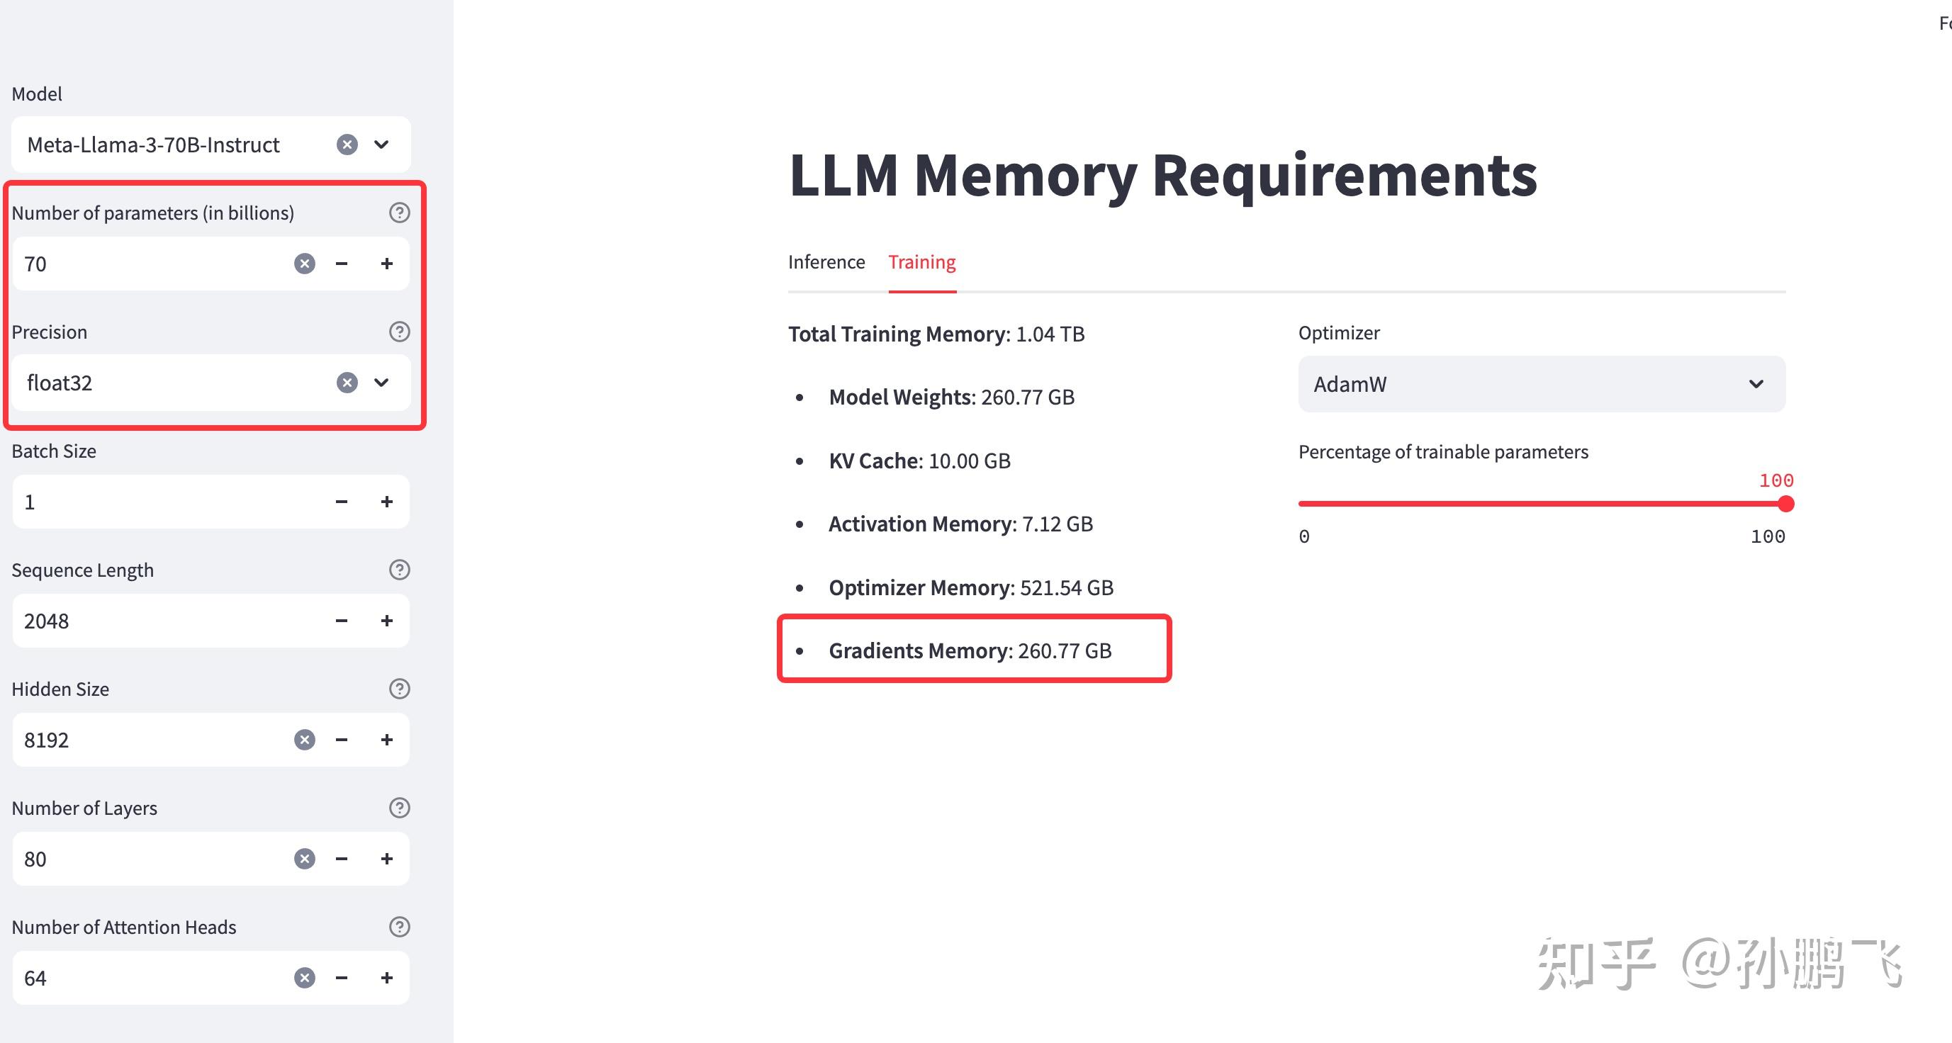Clear the Number of Layers value
Viewport: 1952px width, 1043px height.
coord(305,859)
